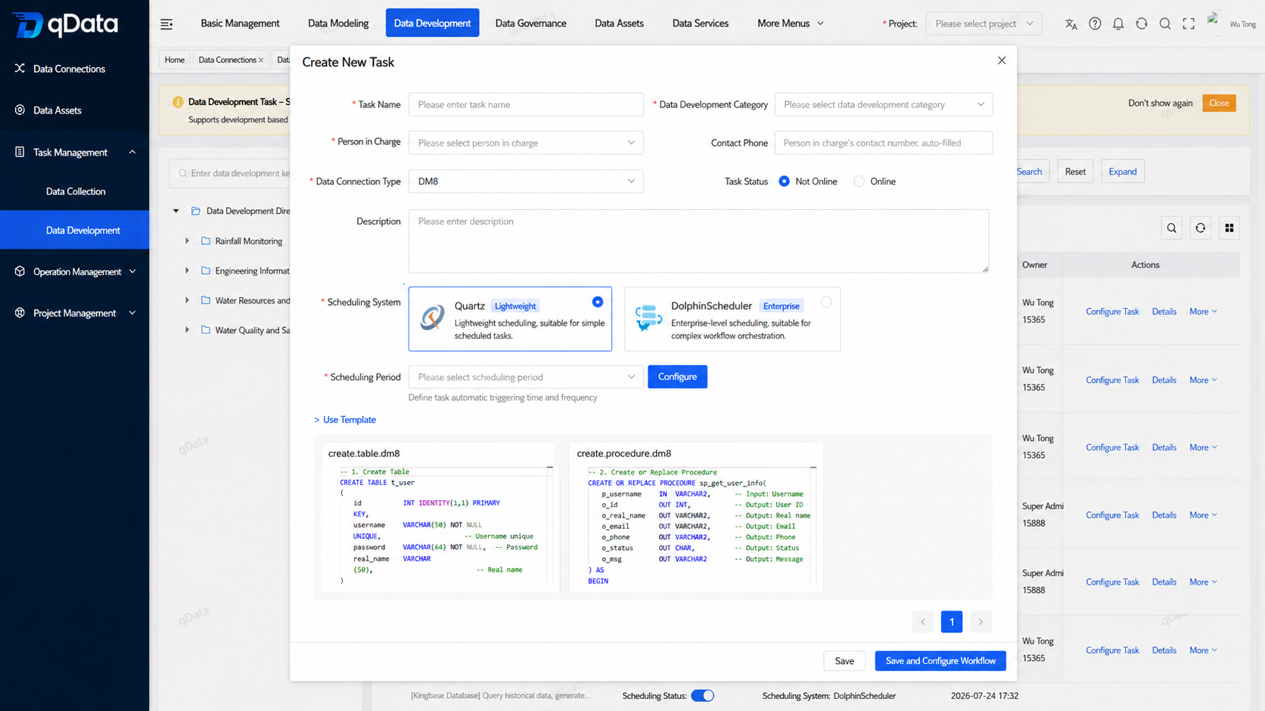Image resolution: width=1265 pixels, height=711 pixels.
Task: Click the DolphinScheduler logo icon
Action: [648, 317]
